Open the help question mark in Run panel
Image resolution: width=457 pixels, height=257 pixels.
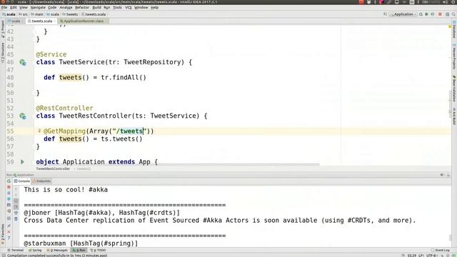[x=9, y=238]
